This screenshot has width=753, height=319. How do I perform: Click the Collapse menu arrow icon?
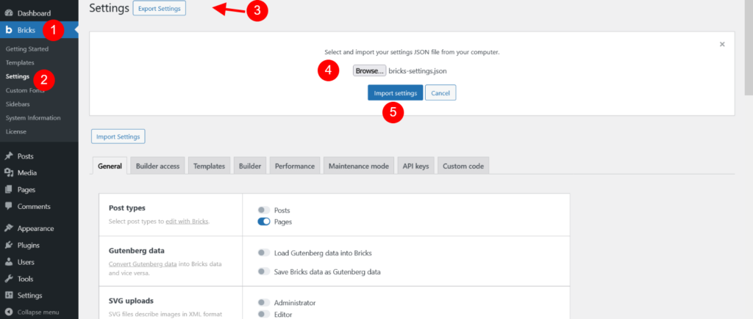pyautogui.click(x=9, y=312)
